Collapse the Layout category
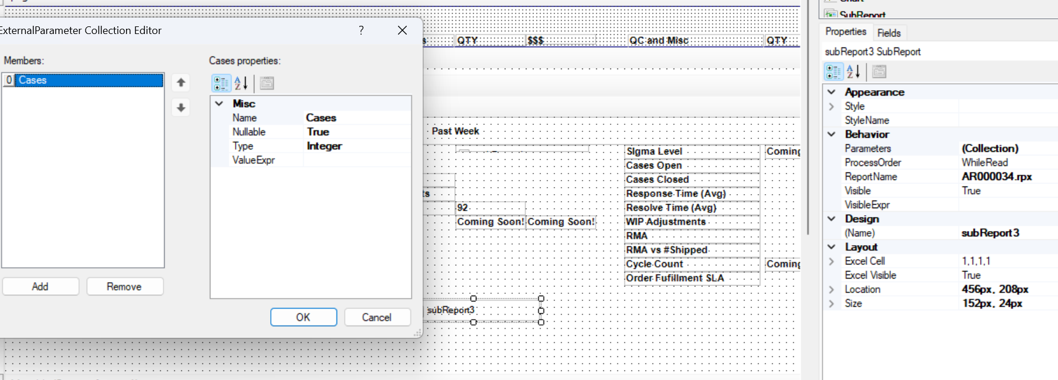 [831, 247]
